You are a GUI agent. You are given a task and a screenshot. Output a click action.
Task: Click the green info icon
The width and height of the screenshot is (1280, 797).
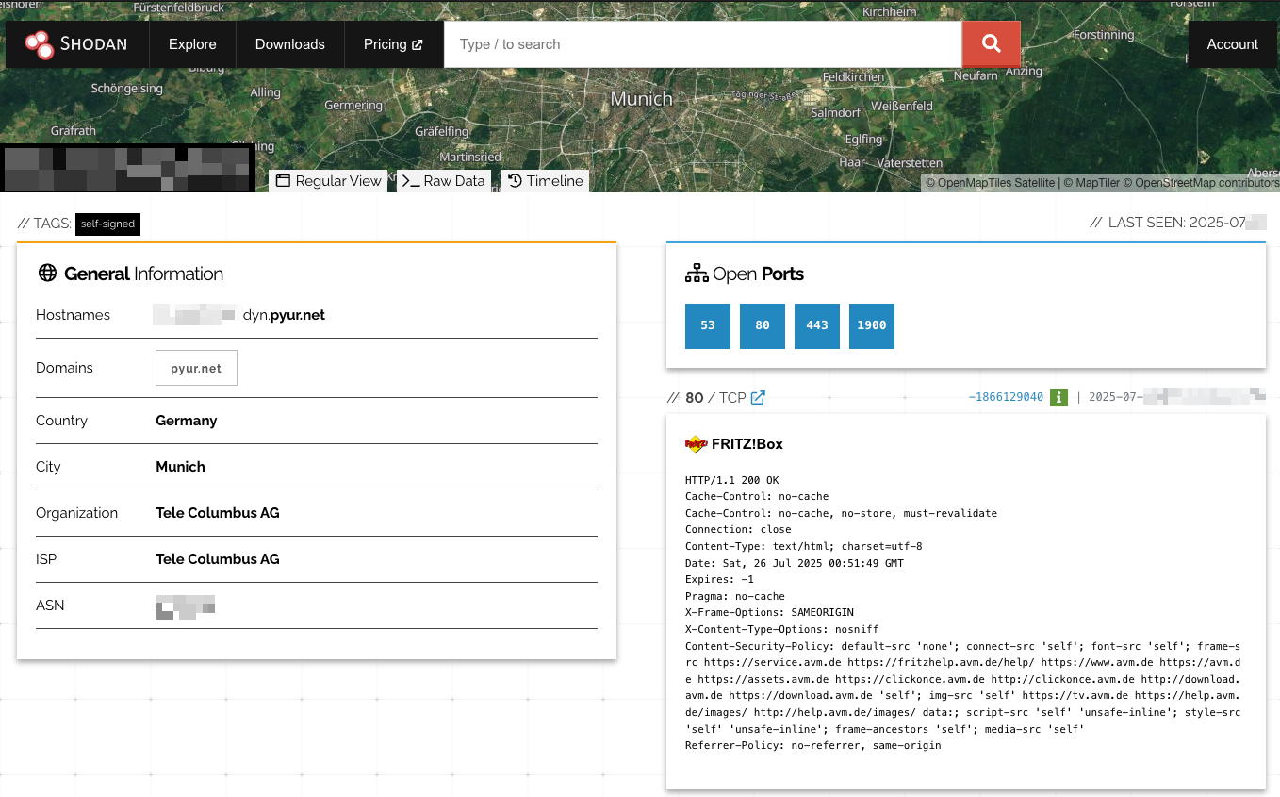tap(1058, 397)
